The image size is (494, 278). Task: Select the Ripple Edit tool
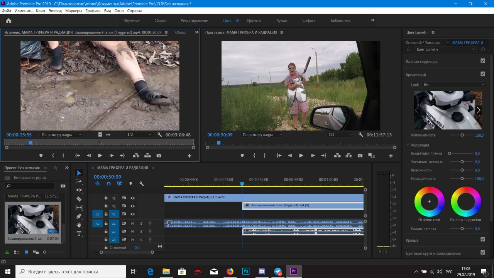79,190
